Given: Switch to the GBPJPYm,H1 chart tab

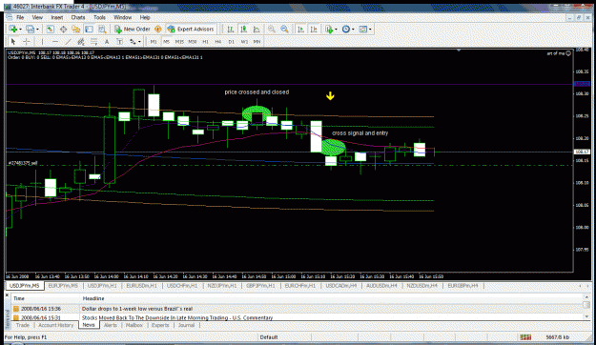Looking at the screenshot, I should click(x=260, y=286).
